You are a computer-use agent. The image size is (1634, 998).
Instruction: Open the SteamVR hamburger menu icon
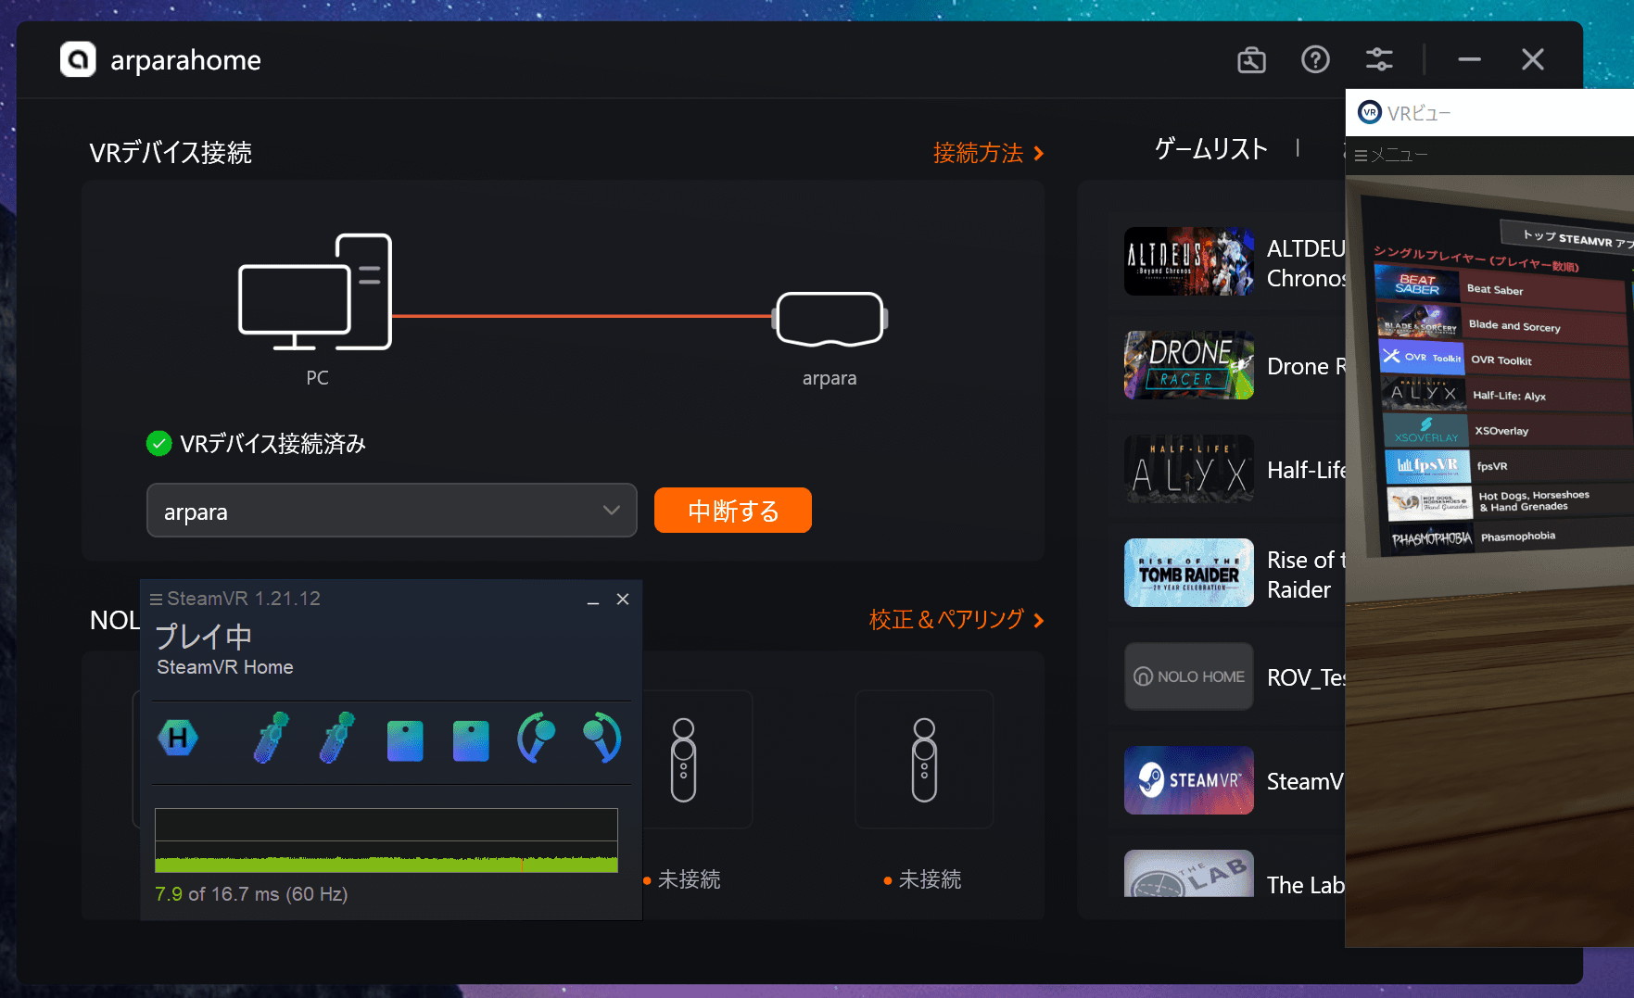click(156, 600)
